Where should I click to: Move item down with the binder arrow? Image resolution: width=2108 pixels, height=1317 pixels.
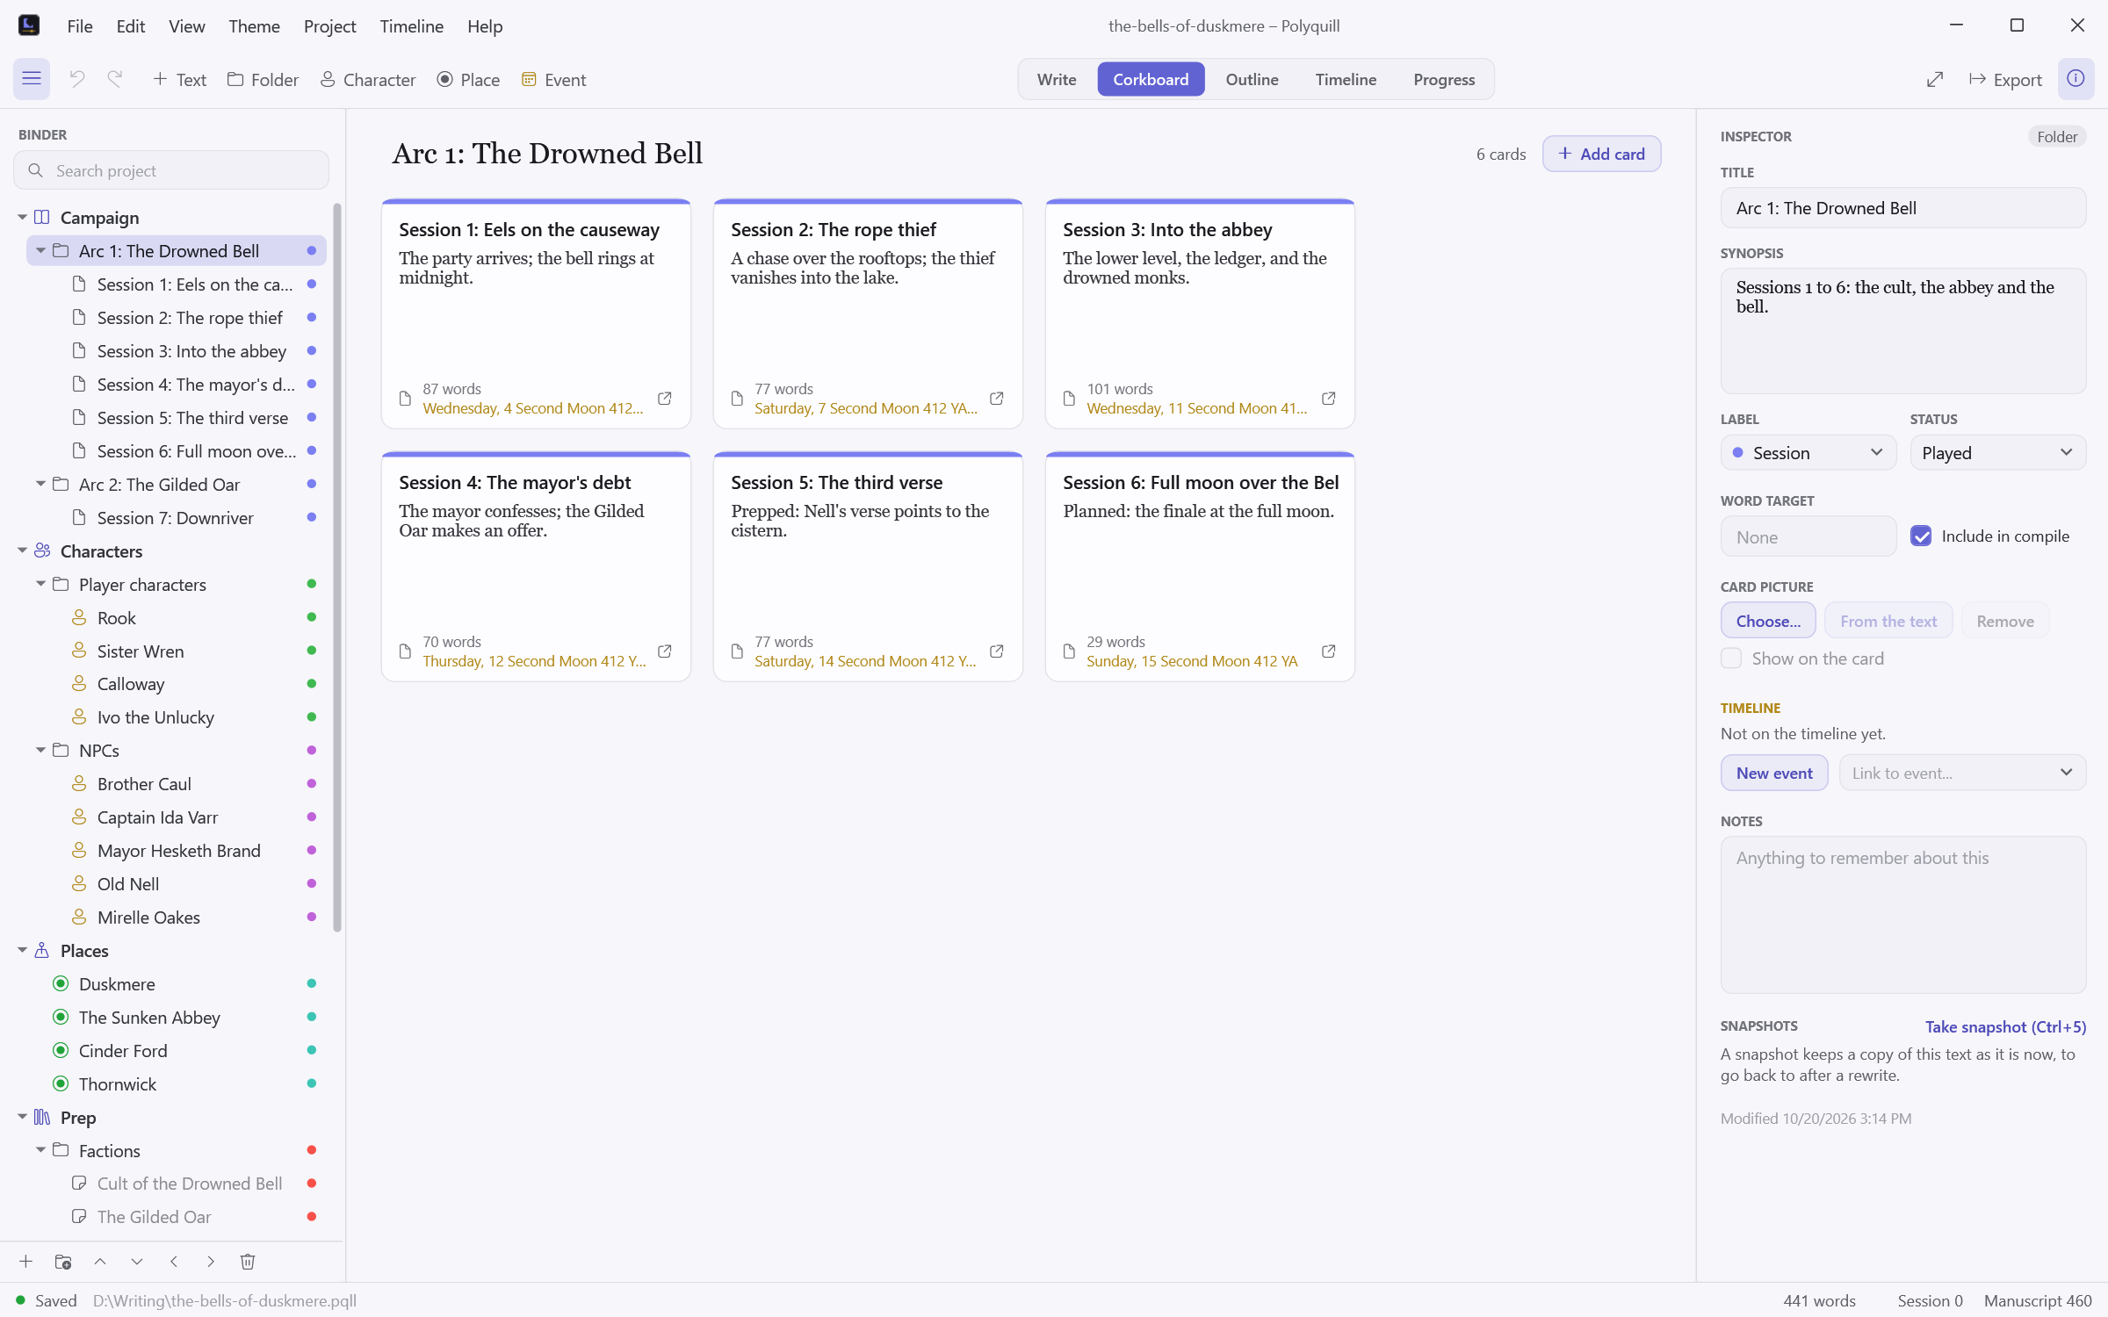click(137, 1262)
